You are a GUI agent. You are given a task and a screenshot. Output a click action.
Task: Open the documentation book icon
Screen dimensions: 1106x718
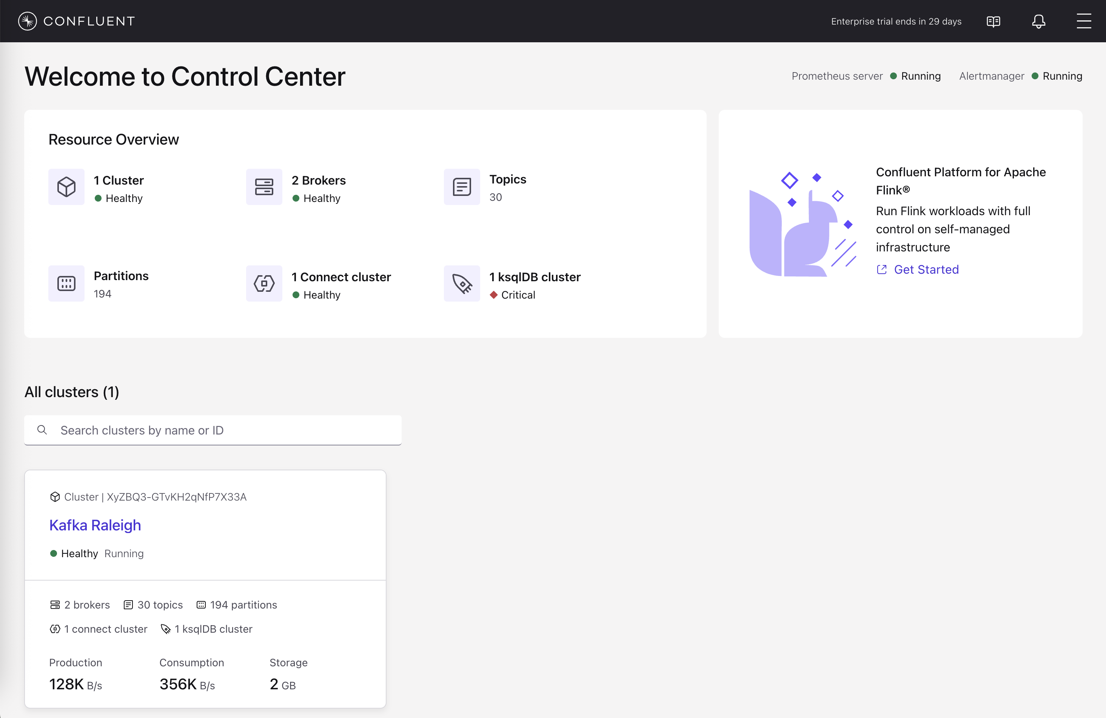click(x=993, y=22)
